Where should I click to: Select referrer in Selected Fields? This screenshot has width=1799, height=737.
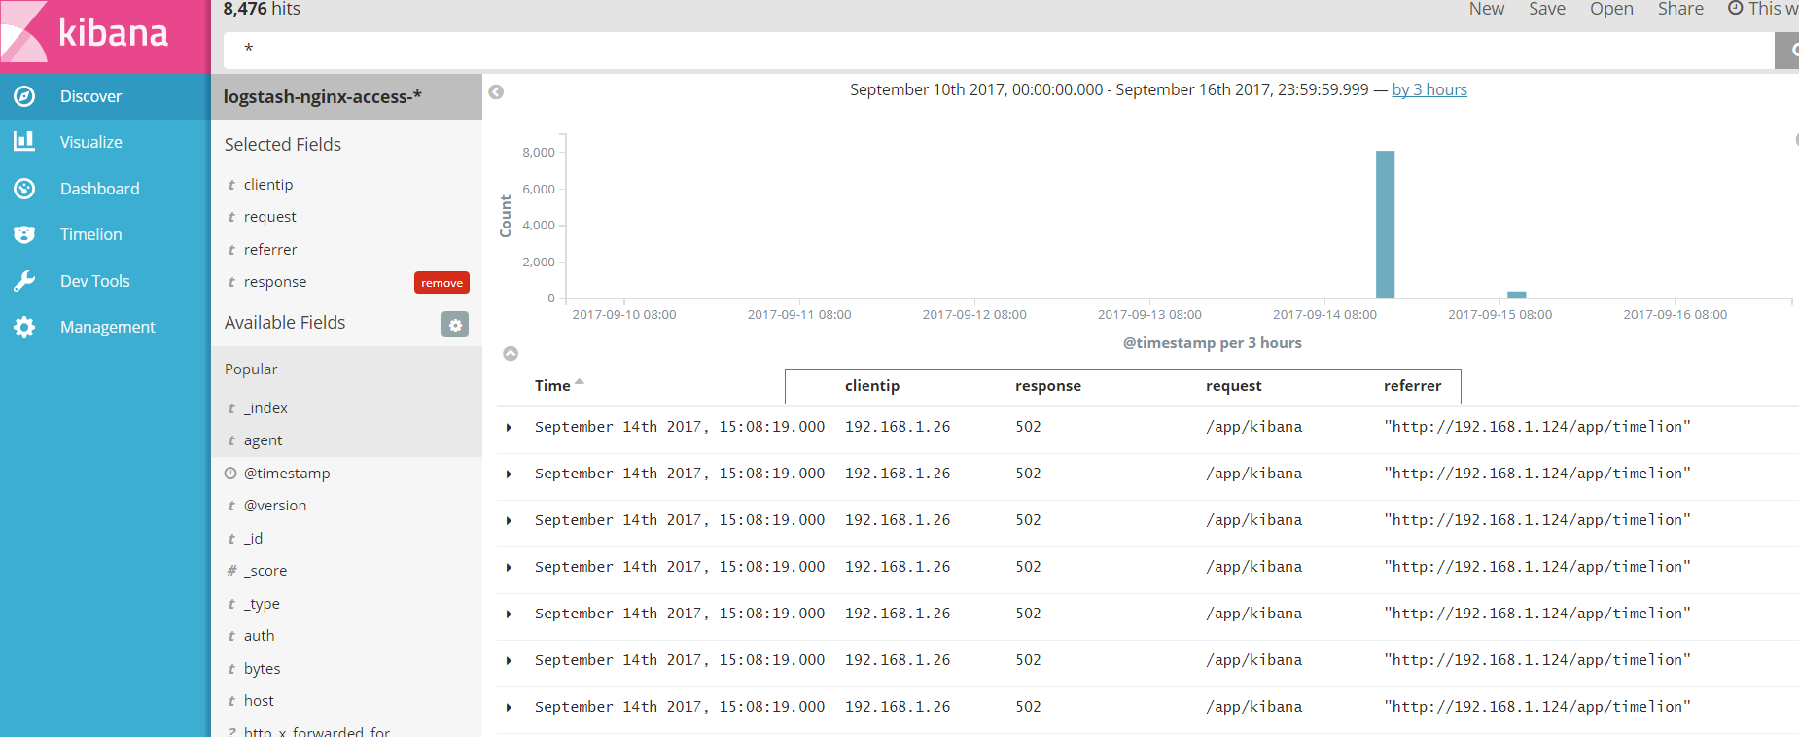click(x=270, y=250)
